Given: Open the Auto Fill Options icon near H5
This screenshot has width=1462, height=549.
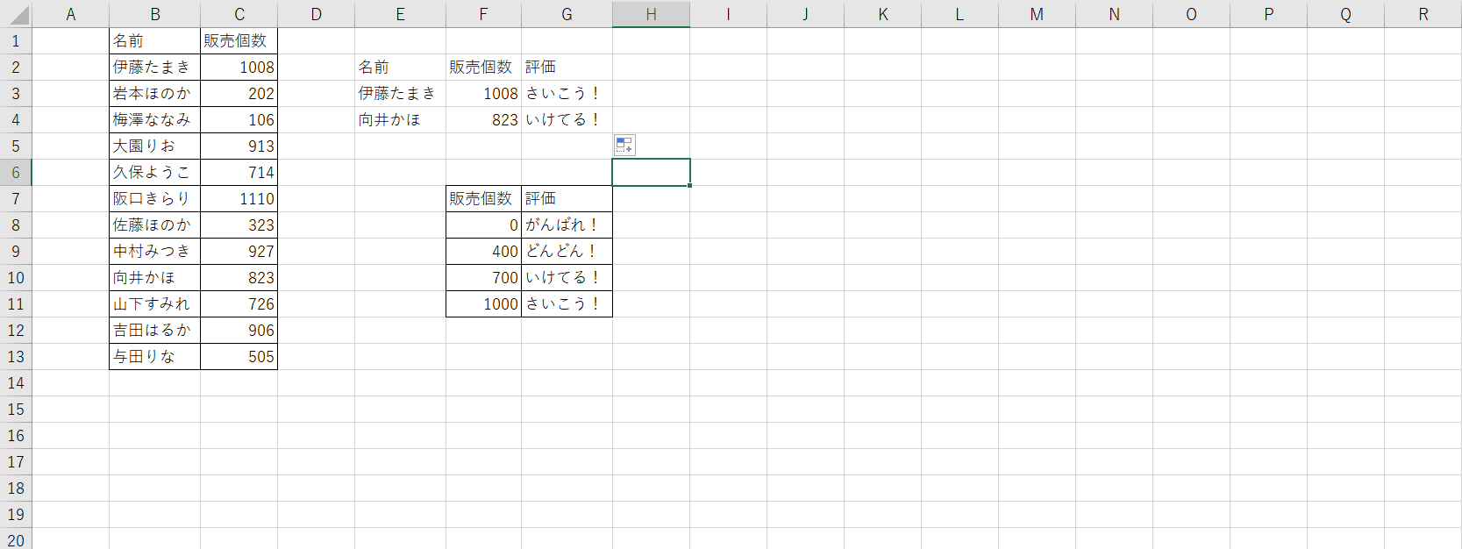Looking at the screenshot, I should [x=624, y=146].
